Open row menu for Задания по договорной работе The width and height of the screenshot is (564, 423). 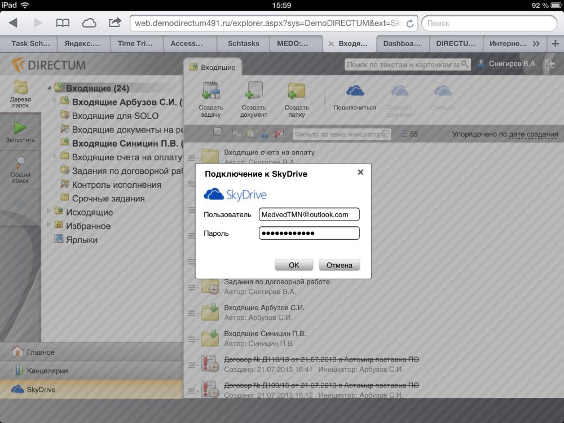192,288
